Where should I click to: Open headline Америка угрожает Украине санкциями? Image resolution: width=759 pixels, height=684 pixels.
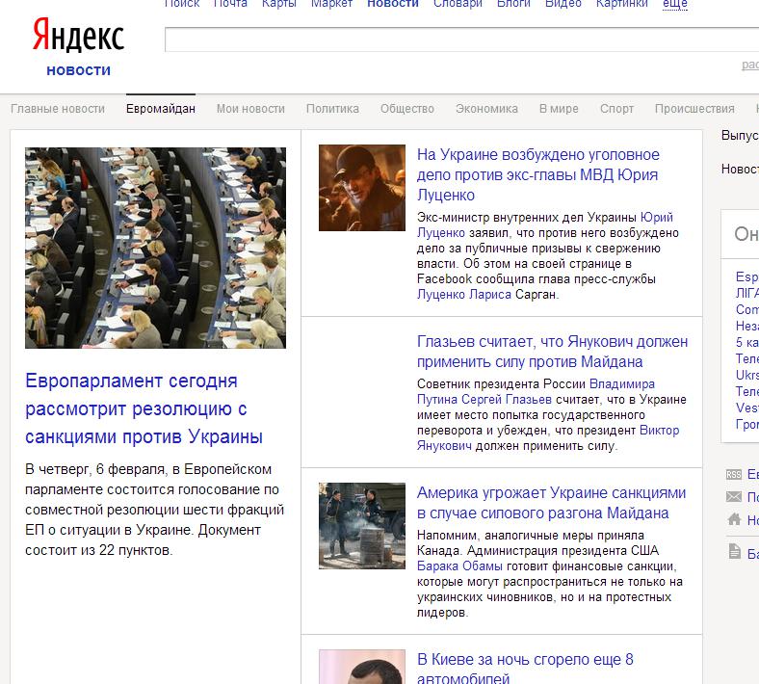551,503
